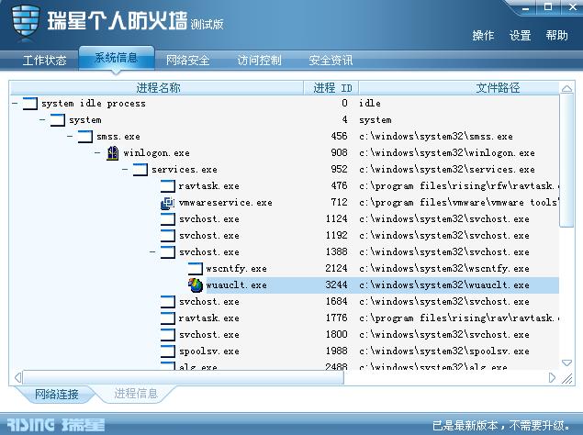The image size is (583, 435).
Task: Click the svchost.exe icon with PID 1684
Action: (168, 302)
